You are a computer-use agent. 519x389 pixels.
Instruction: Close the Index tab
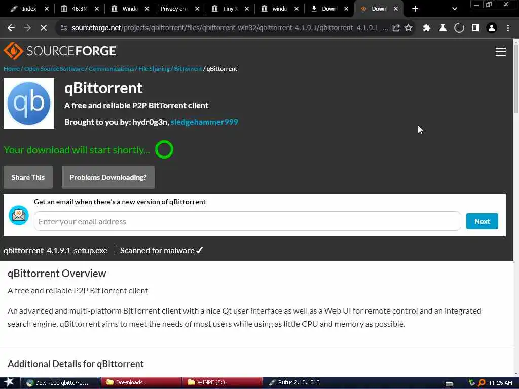(x=46, y=9)
